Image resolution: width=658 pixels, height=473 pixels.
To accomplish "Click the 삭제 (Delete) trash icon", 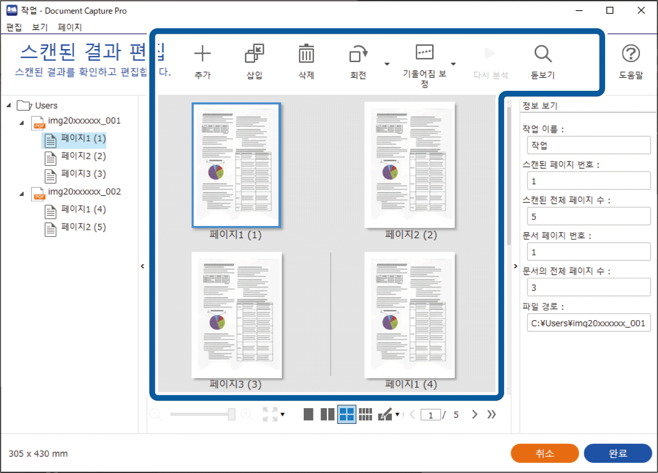I will click(306, 54).
